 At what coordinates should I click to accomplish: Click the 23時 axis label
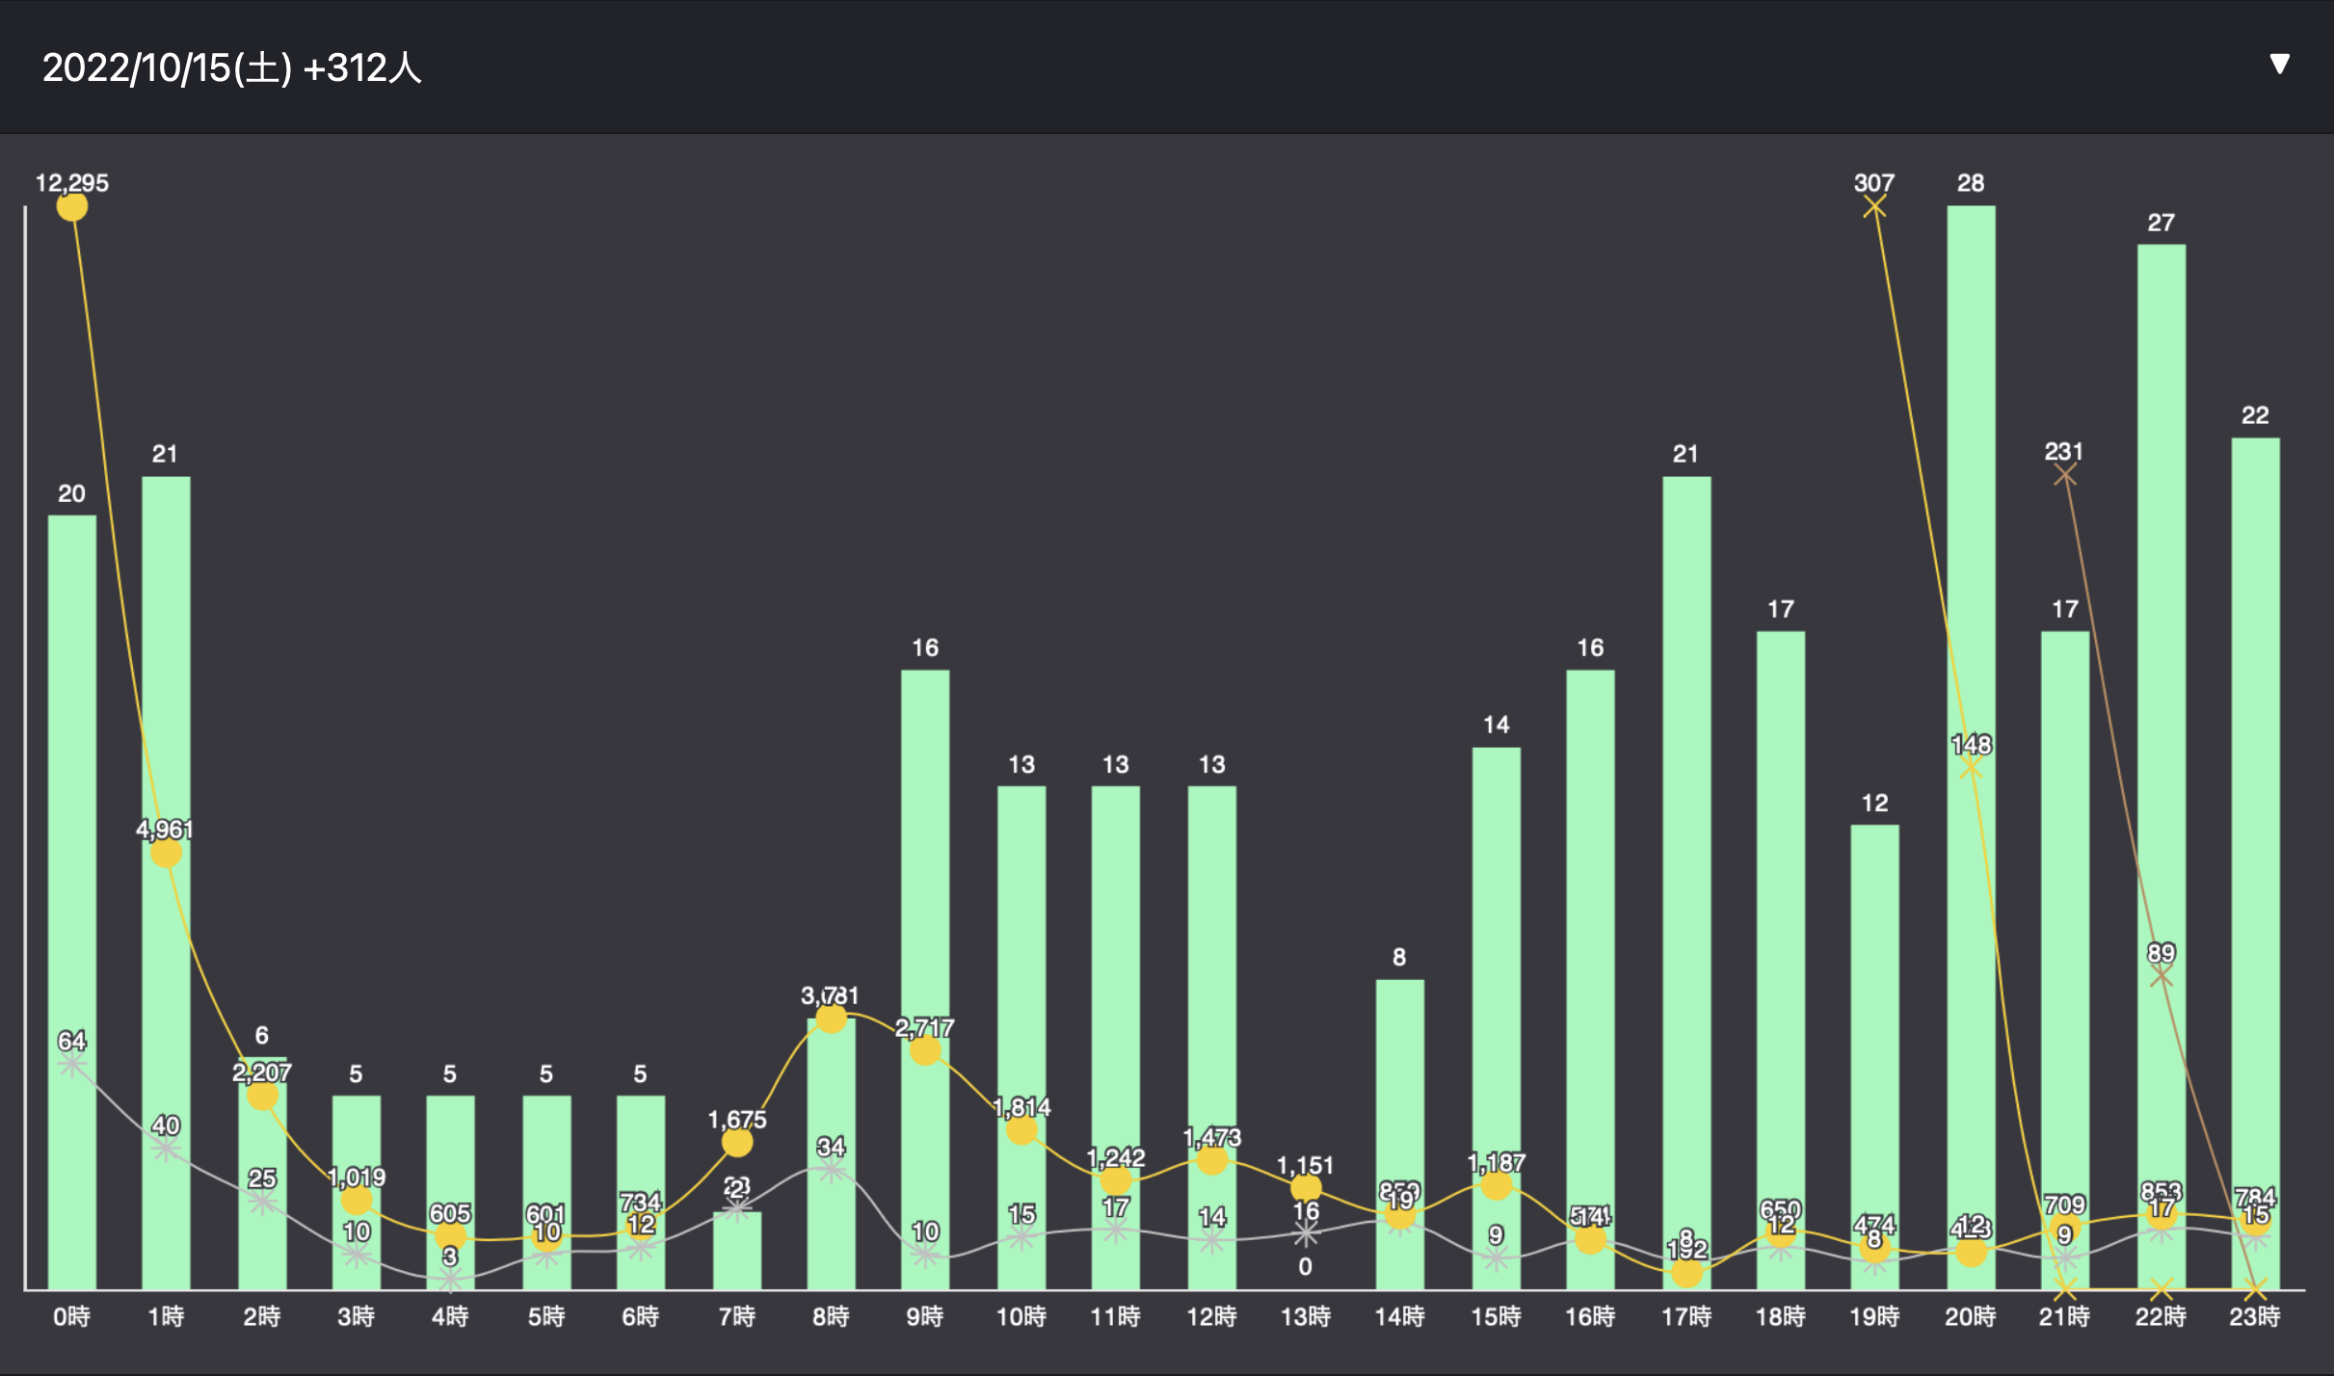[x=2254, y=1316]
